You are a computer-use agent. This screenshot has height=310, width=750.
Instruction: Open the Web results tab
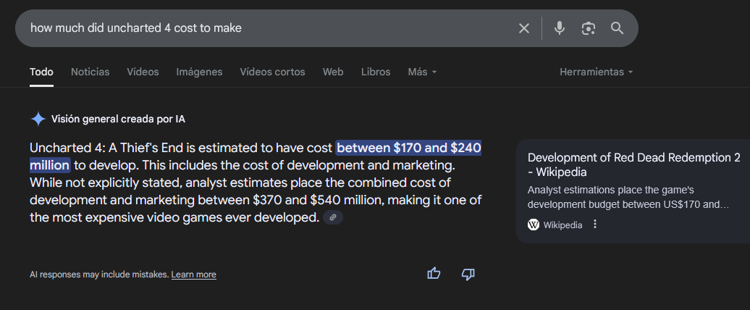[333, 72]
